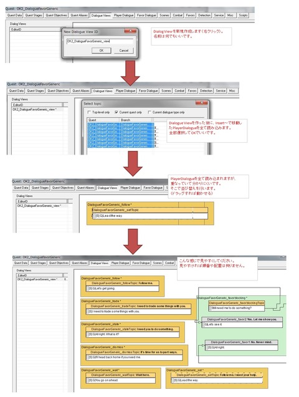Close the Select topic dialog
The image size is (299, 397).
tap(202, 103)
